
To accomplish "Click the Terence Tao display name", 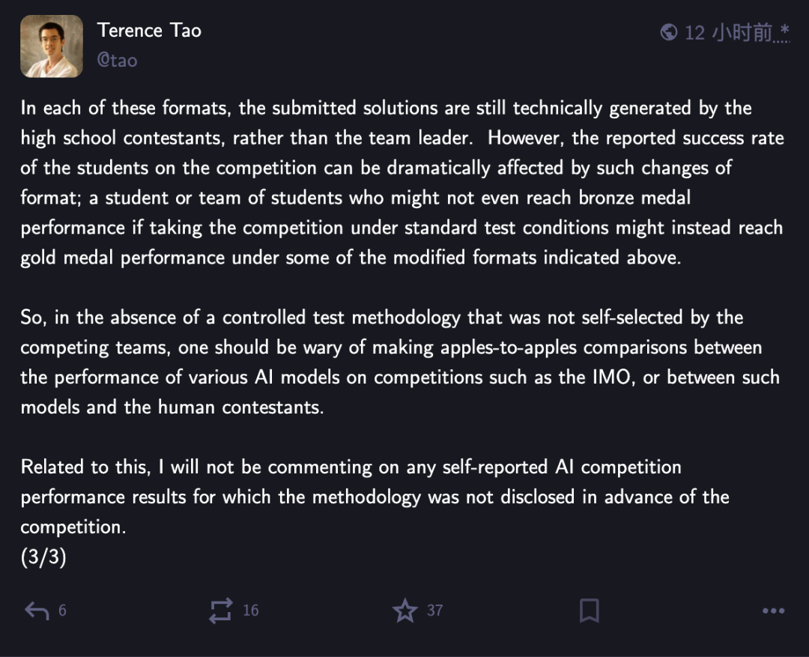I will coord(149,31).
